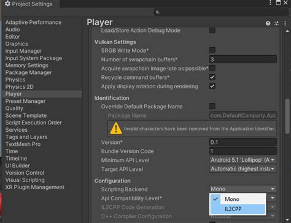This screenshot has width=291, height=223.
Task: Click the search field magnifier icon
Action: (157, 12)
